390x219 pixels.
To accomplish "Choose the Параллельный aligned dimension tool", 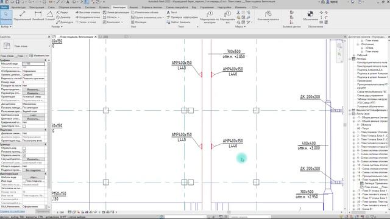I will 23,16.
